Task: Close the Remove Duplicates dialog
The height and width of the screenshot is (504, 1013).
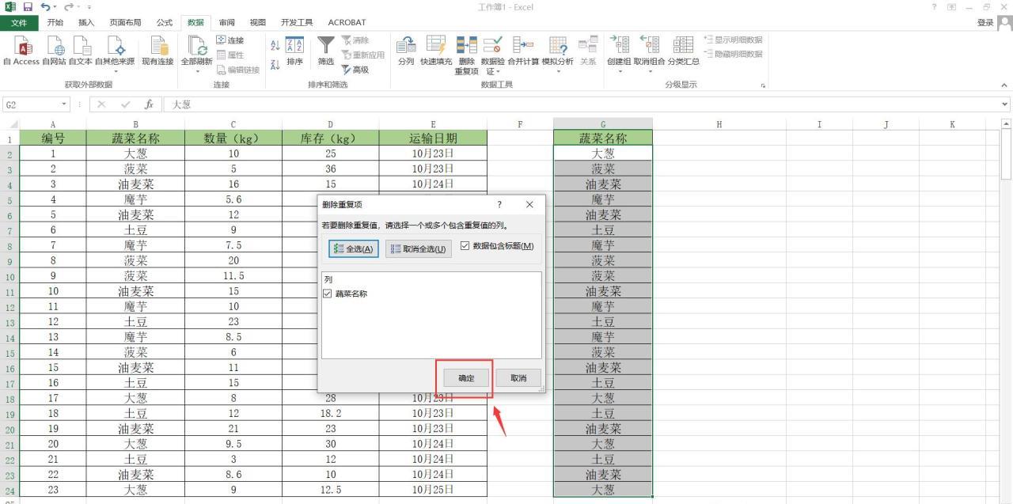Action: tap(529, 204)
